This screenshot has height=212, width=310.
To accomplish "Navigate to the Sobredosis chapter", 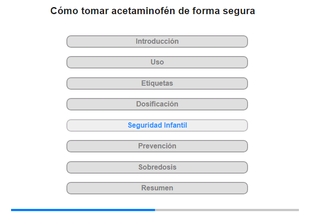I will pos(157,167).
